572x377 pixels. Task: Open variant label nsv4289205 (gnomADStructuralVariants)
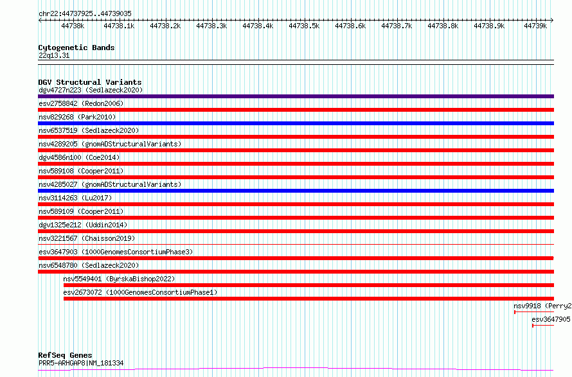tap(110, 144)
